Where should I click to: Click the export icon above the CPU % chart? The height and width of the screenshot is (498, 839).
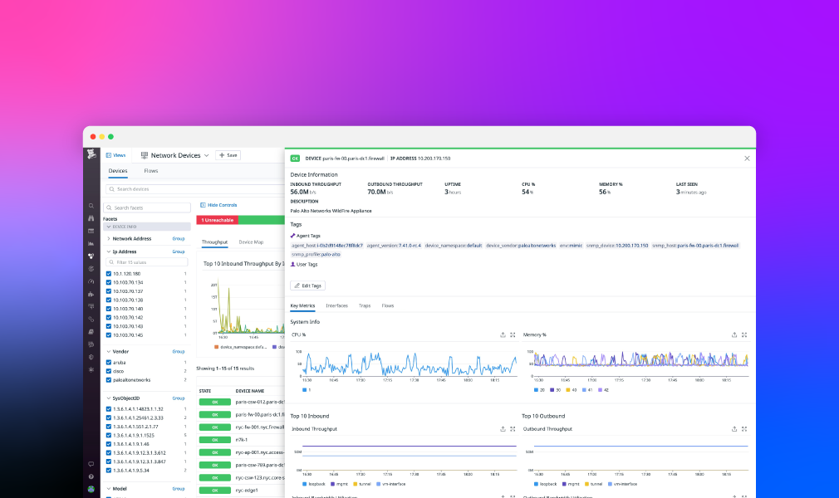[503, 334]
